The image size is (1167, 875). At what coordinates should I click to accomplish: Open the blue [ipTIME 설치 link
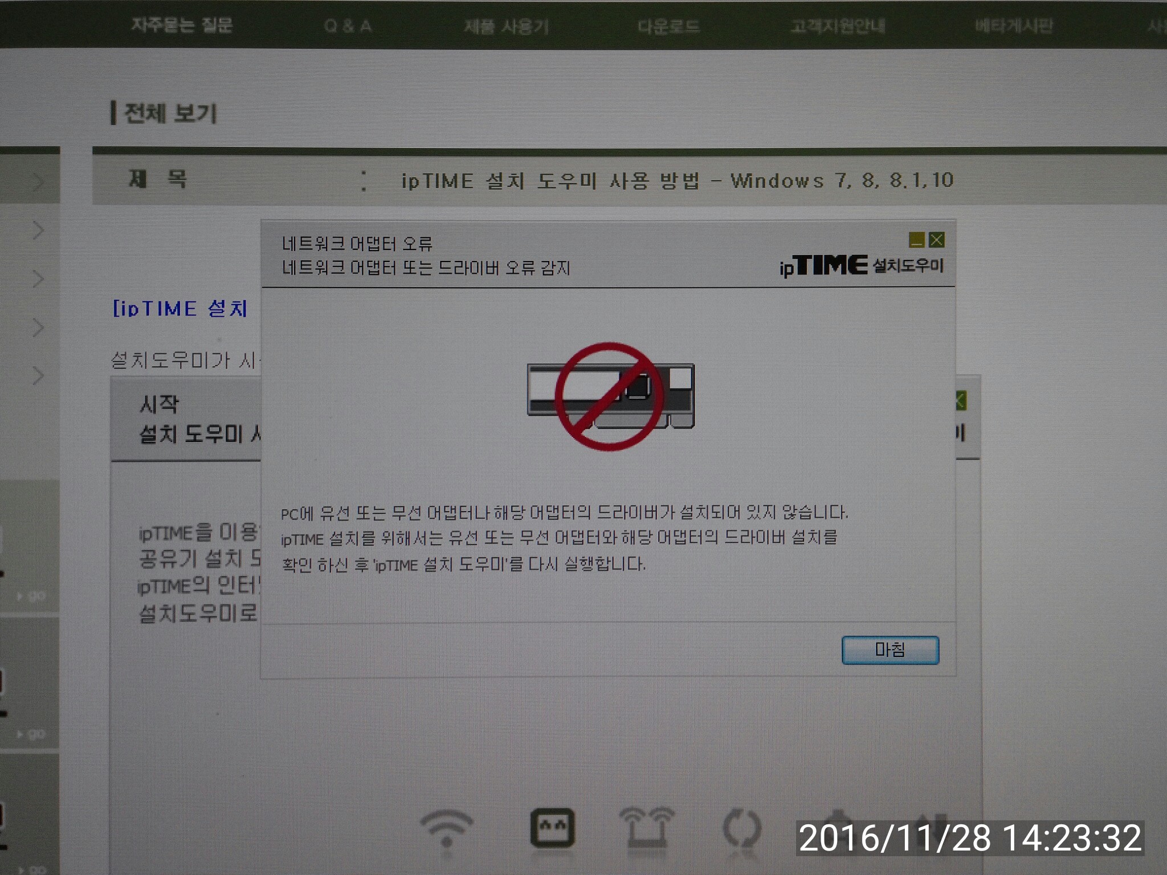[x=180, y=309]
